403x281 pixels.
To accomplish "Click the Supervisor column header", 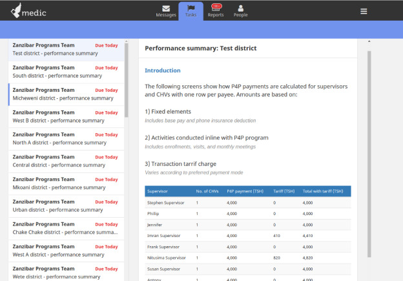I will pos(158,191).
